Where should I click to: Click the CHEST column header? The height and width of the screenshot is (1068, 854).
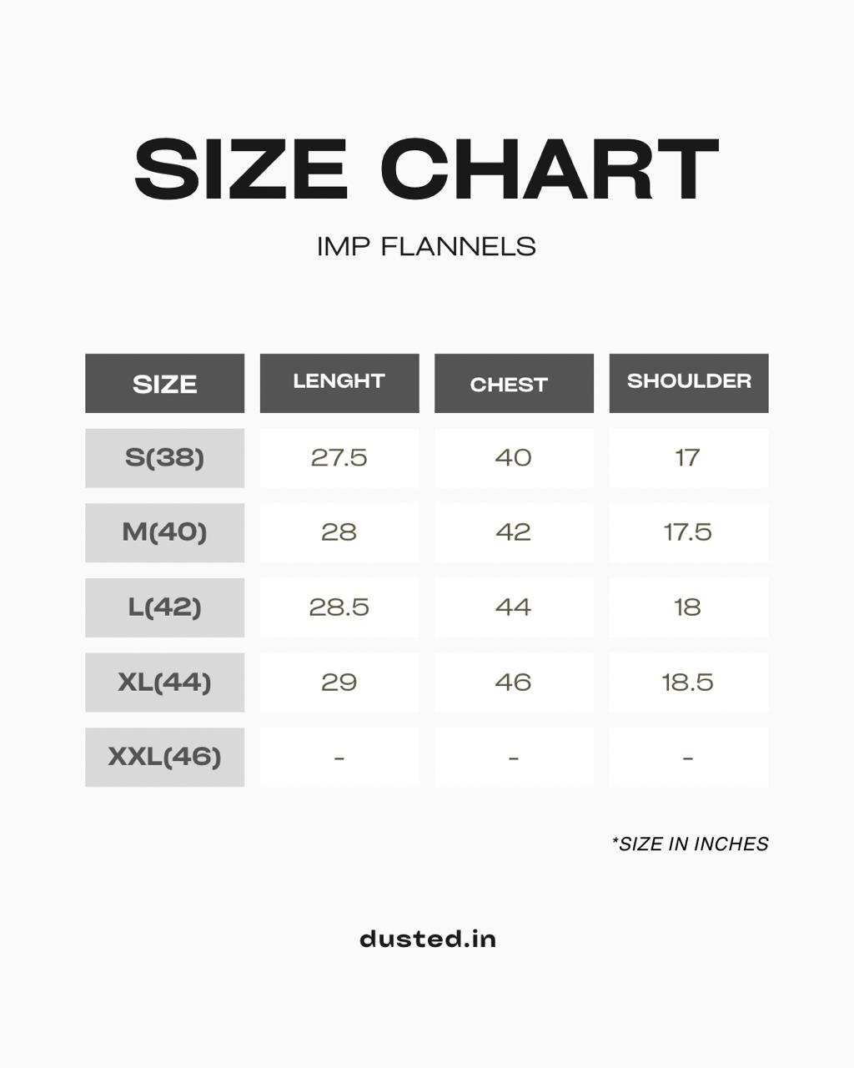click(514, 383)
